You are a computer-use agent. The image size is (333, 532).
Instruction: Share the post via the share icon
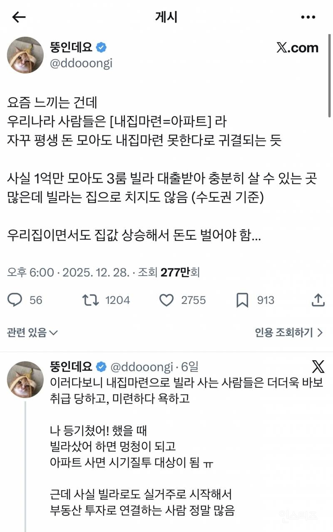(319, 300)
